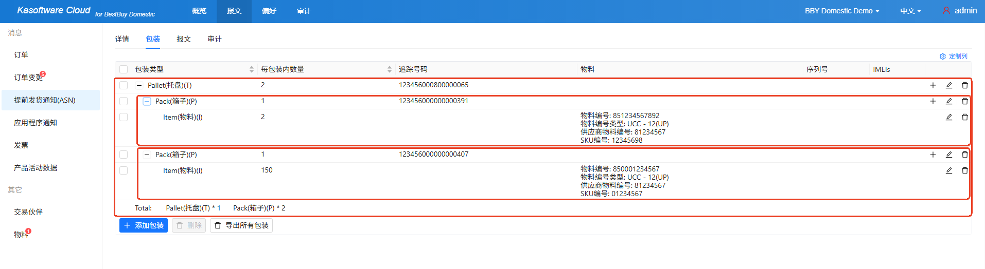The image size is (985, 269).
Task: Click the 添加包装 button
Action: tap(144, 225)
